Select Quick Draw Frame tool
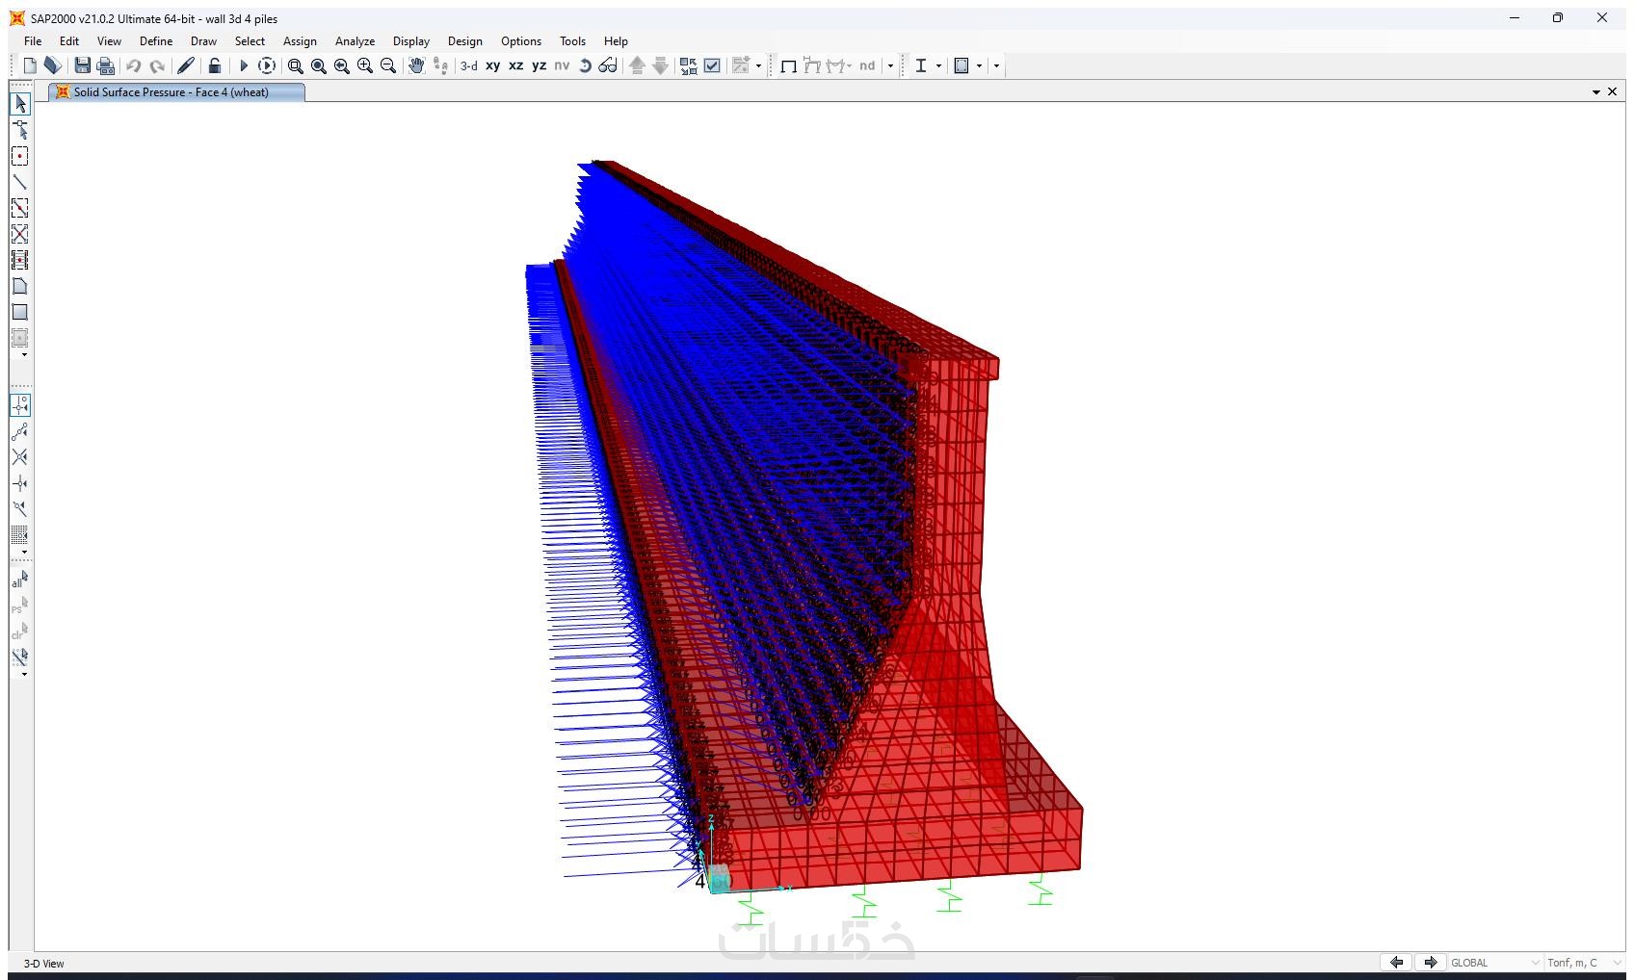 click(20, 208)
